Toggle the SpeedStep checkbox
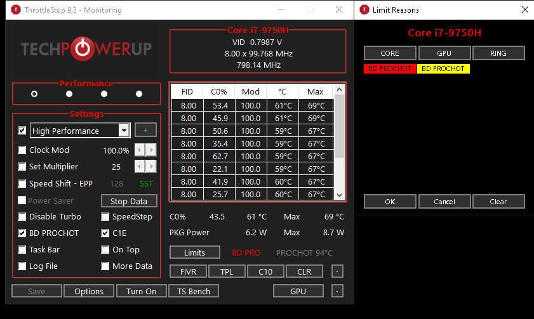The image size is (534, 319). tap(105, 217)
